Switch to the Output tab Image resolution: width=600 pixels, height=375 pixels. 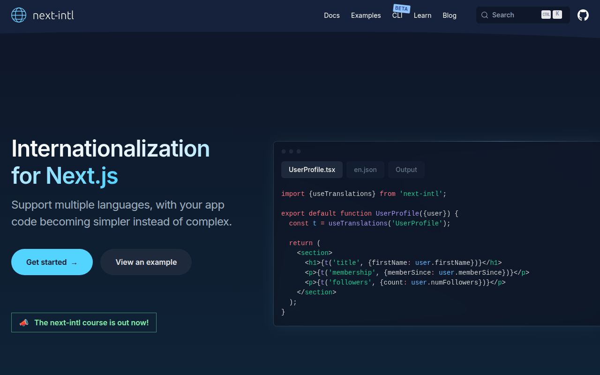(406, 170)
